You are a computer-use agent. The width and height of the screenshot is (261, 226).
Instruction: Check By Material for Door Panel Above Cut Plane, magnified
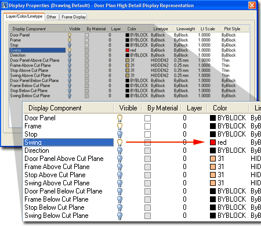pos(147,159)
